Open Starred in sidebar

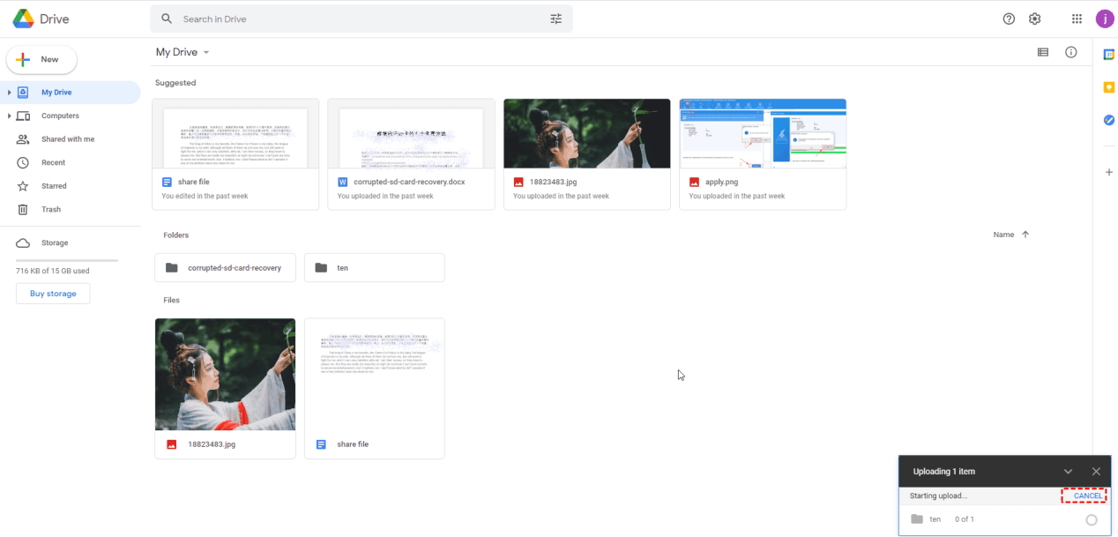[54, 186]
